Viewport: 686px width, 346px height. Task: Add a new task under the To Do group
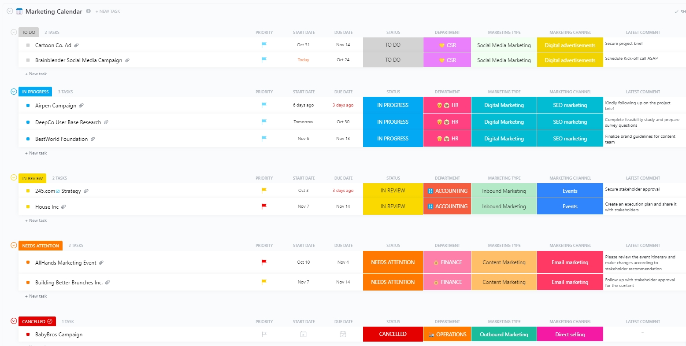[36, 74]
